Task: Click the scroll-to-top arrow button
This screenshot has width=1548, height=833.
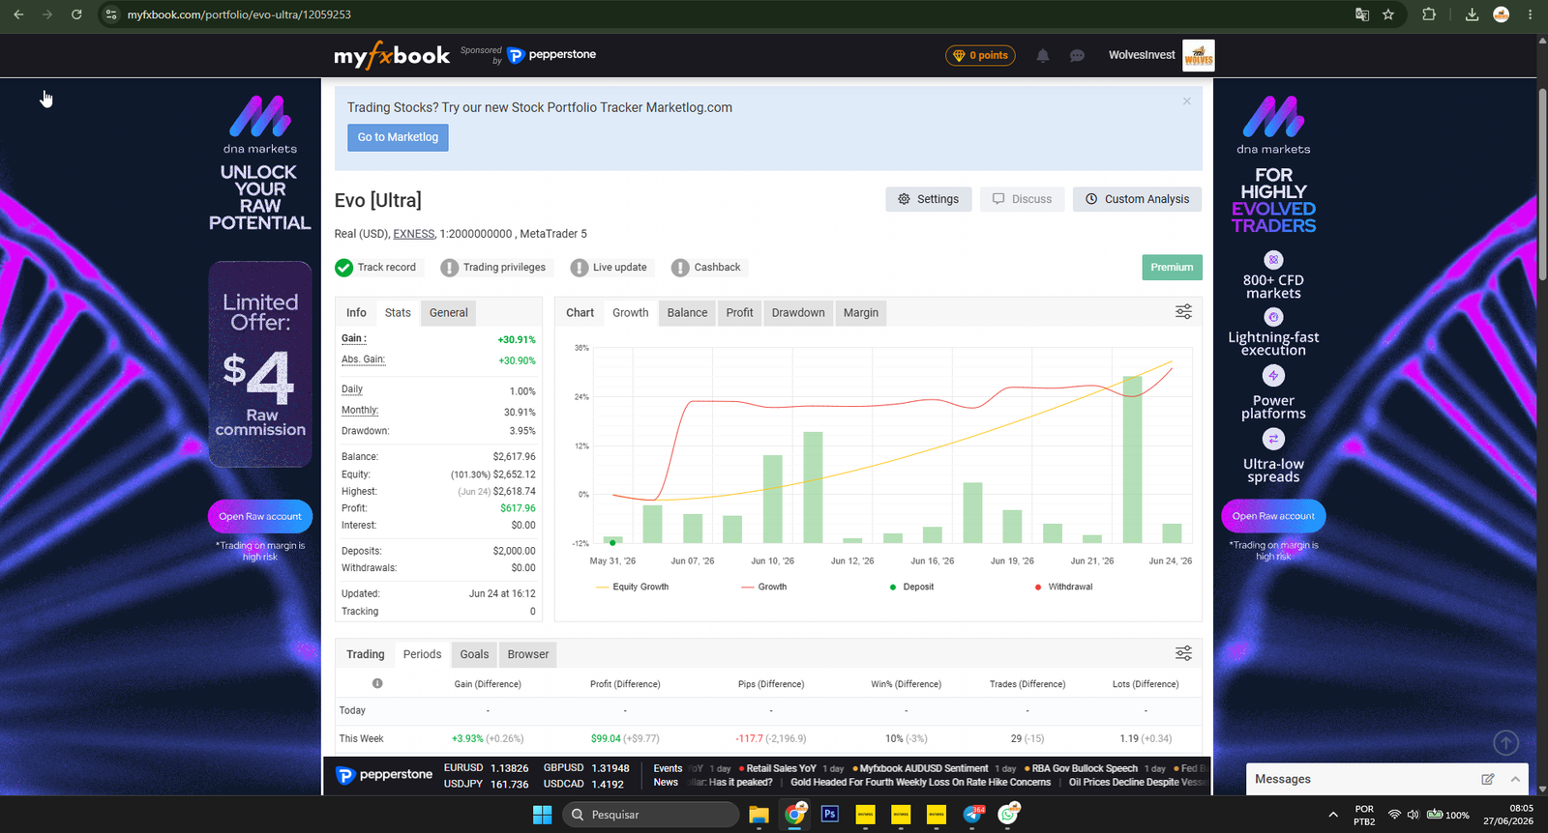Action: pyautogui.click(x=1505, y=742)
